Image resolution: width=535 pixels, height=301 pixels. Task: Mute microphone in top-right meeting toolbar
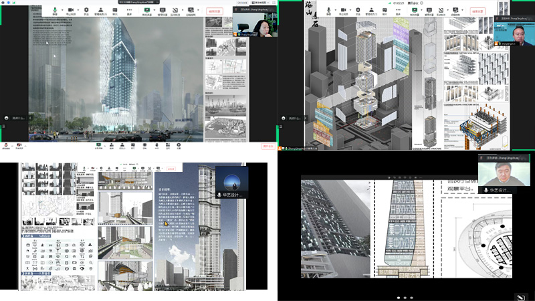click(x=328, y=11)
